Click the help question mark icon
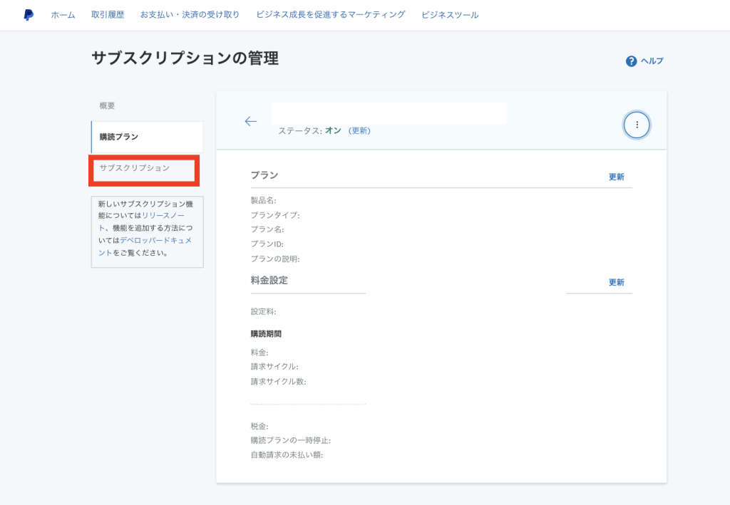The image size is (730, 505). (x=631, y=61)
